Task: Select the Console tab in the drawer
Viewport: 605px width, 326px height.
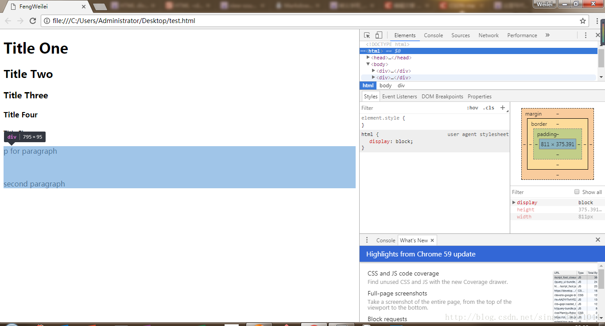Action: [385, 241]
